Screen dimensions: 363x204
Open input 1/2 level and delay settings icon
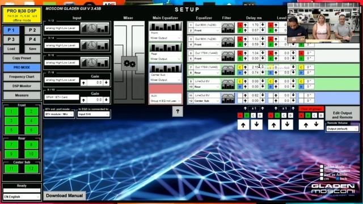95,28
